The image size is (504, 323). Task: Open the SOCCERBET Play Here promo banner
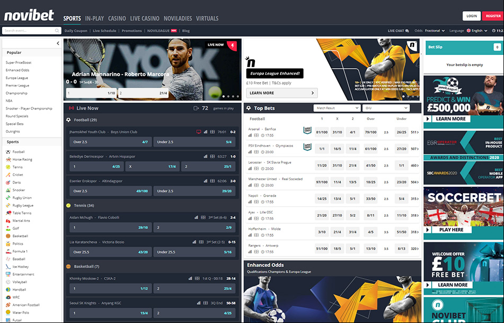[x=464, y=213]
